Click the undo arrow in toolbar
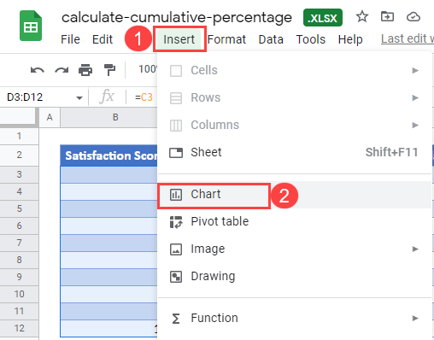 [x=38, y=69]
